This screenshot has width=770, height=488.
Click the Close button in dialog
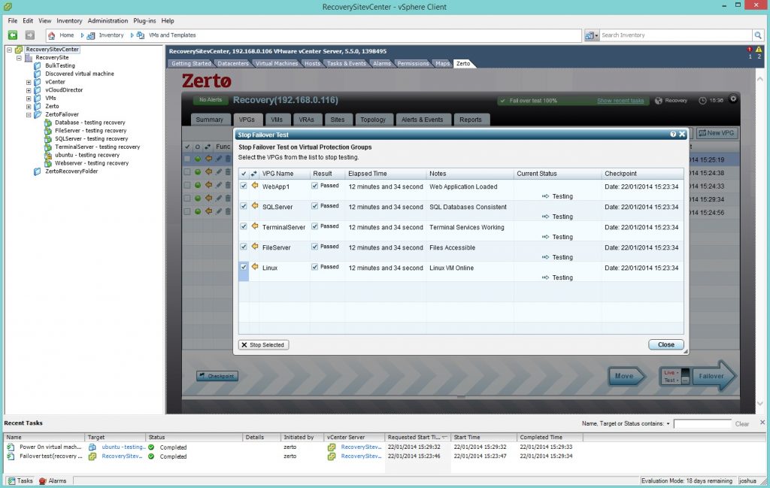tap(666, 344)
